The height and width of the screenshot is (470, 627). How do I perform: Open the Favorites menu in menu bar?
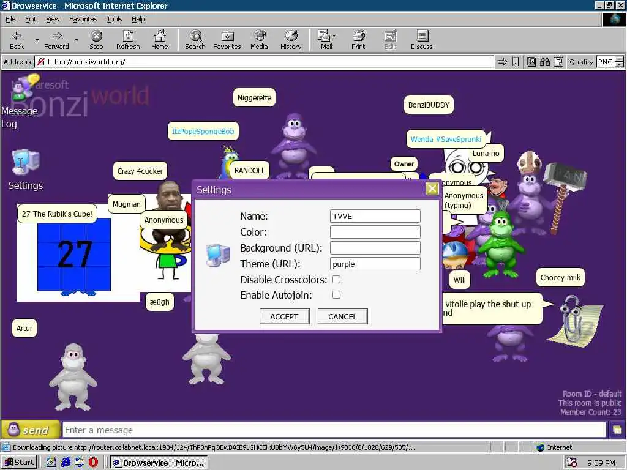(83, 19)
